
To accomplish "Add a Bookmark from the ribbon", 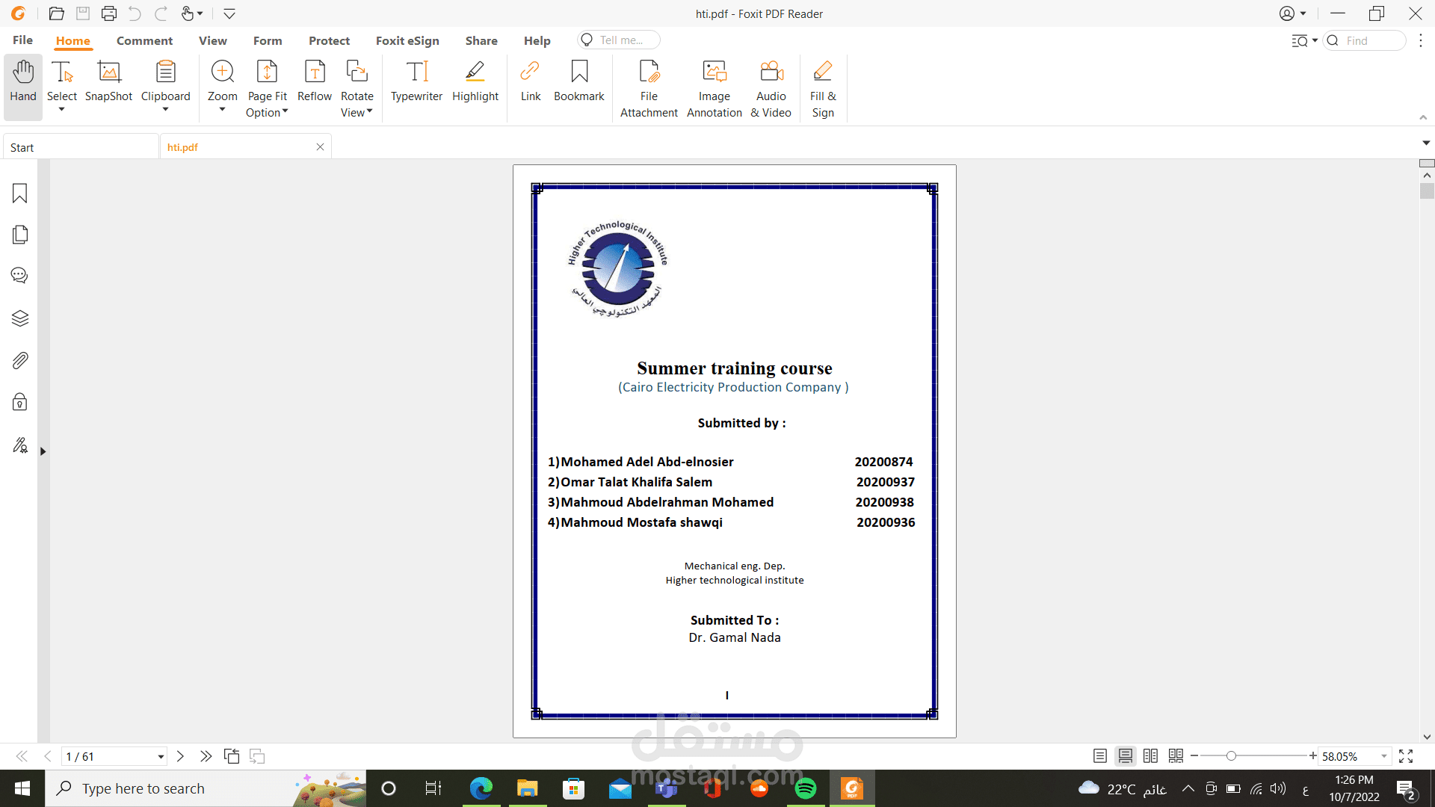I will [x=578, y=82].
